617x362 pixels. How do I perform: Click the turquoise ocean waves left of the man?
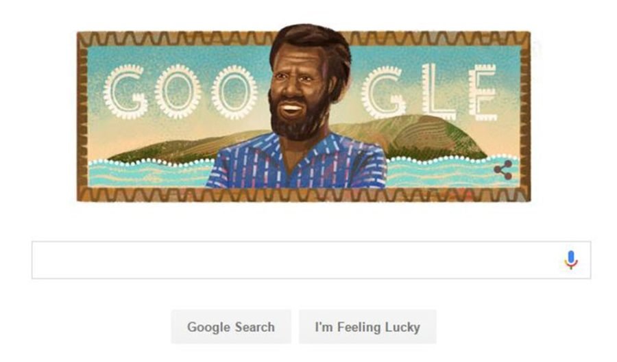[x=149, y=174]
